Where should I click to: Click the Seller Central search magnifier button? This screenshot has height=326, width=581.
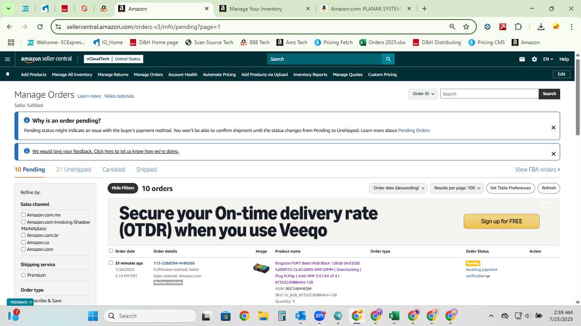(388, 59)
